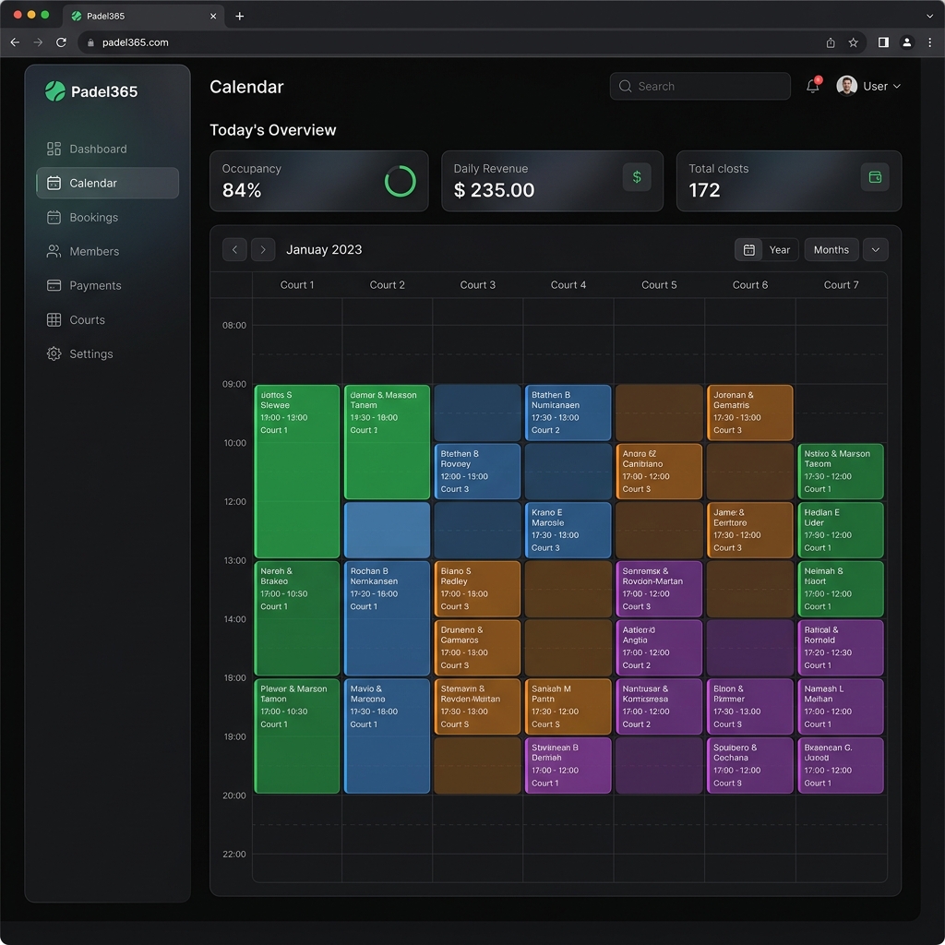Click the Daily Revenue dollar icon
945x945 pixels.
point(637,177)
